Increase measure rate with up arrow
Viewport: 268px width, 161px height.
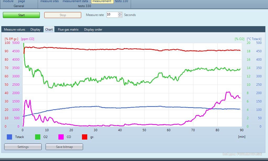(120, 14)
